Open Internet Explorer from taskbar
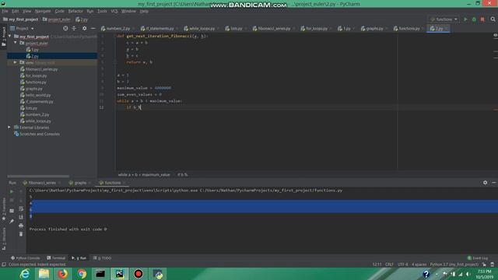Viewport: 498px width, 280px height. click(x=25, y=274)
